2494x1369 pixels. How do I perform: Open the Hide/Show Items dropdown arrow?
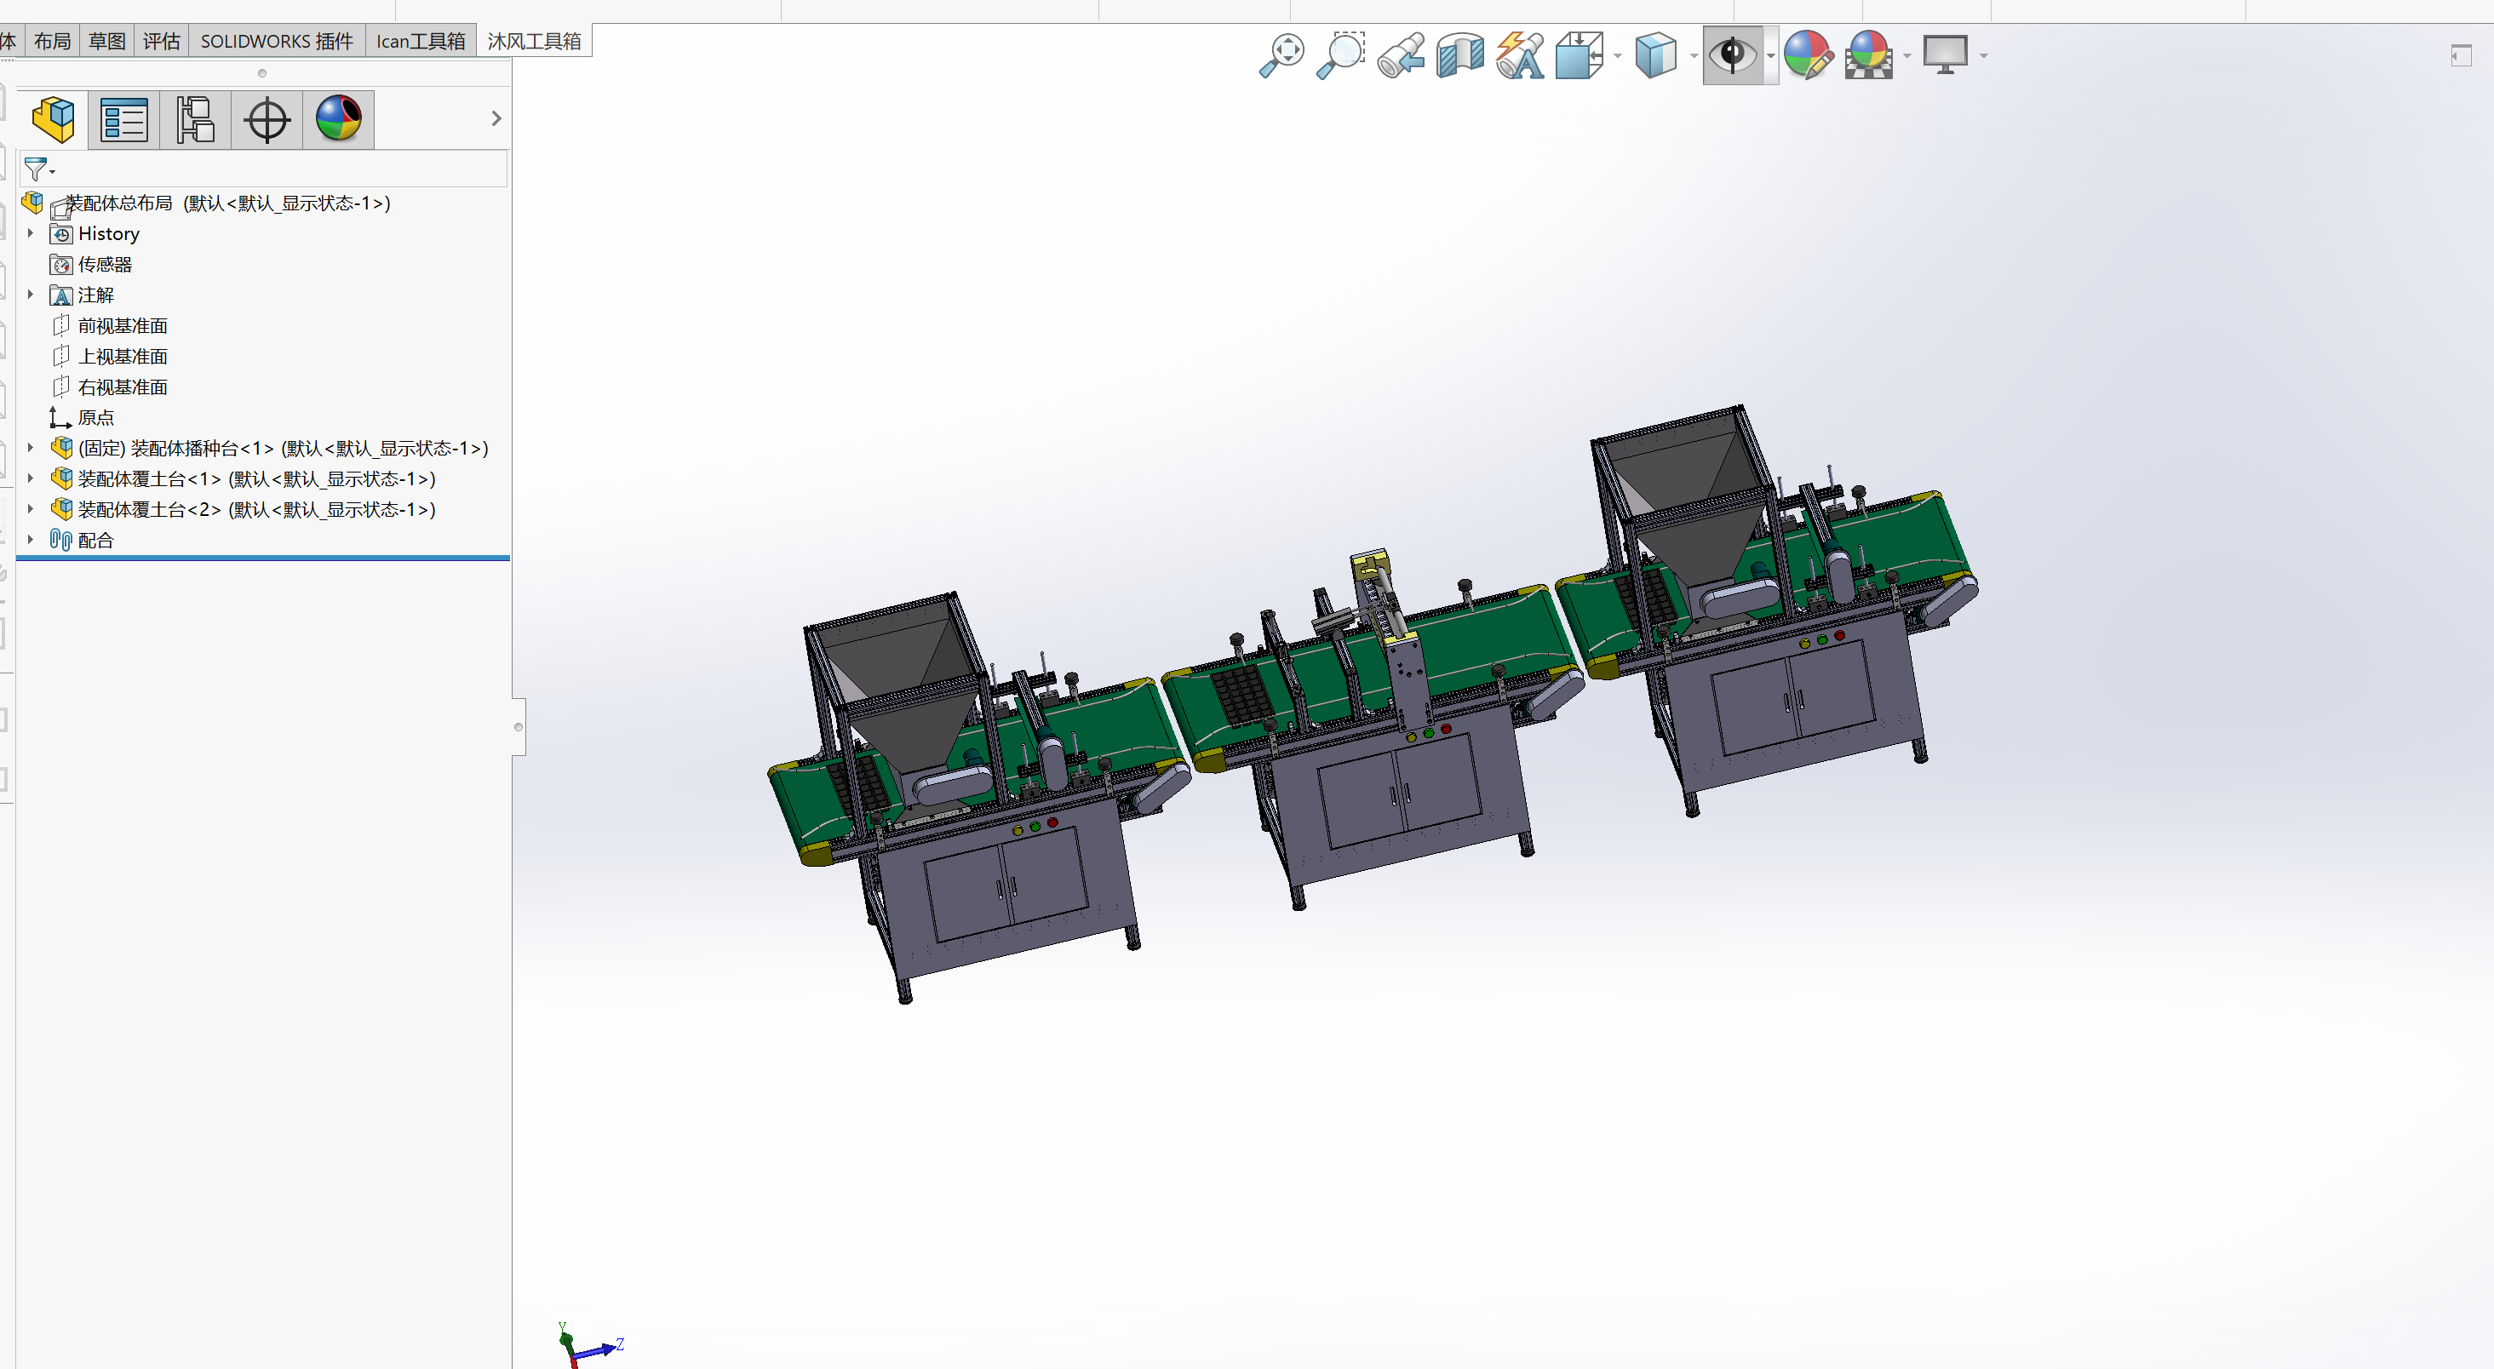(1771, 56)
